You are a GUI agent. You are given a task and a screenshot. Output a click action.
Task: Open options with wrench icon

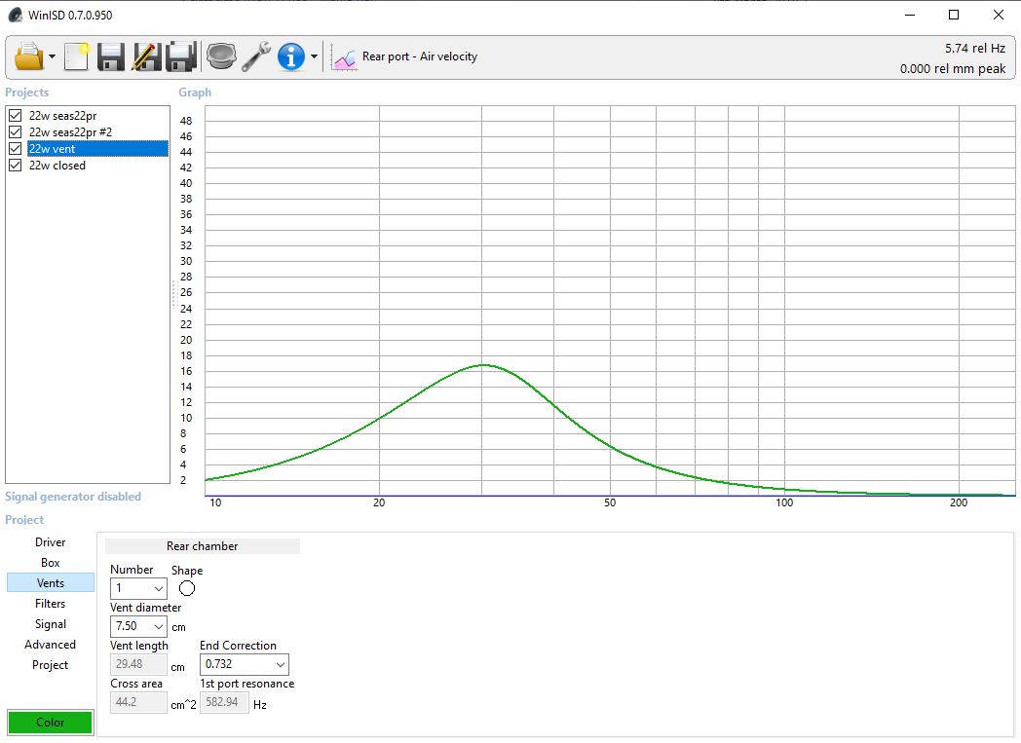click(256, 56)
